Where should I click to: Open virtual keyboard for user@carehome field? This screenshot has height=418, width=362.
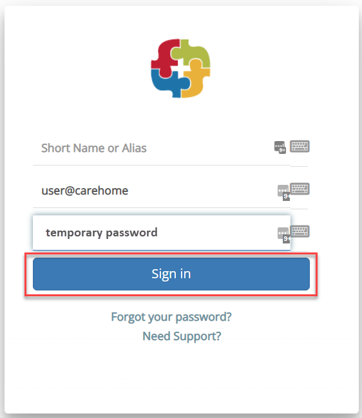tap(300, 189)
